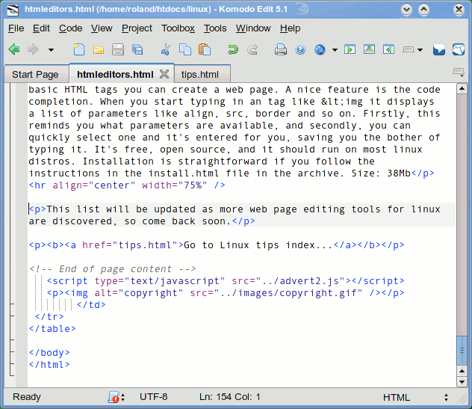Viewport: 472px width, 409px height.
Task: Click the UTF-8 encoding status label
Action: click(154, 397)
